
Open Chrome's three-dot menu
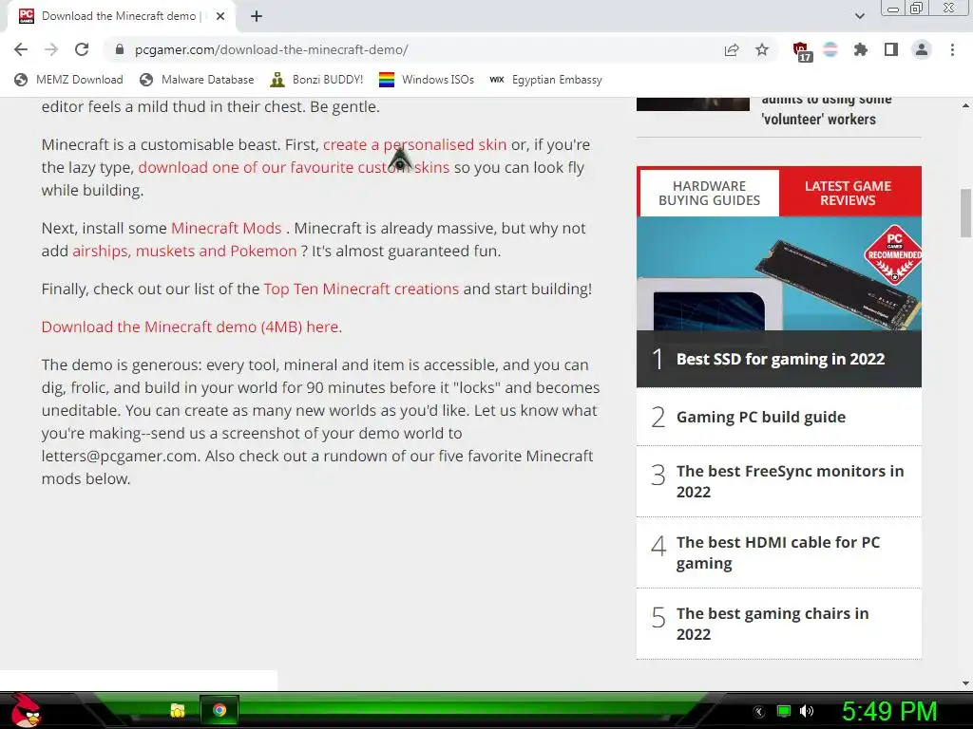(x=952, y=49)
